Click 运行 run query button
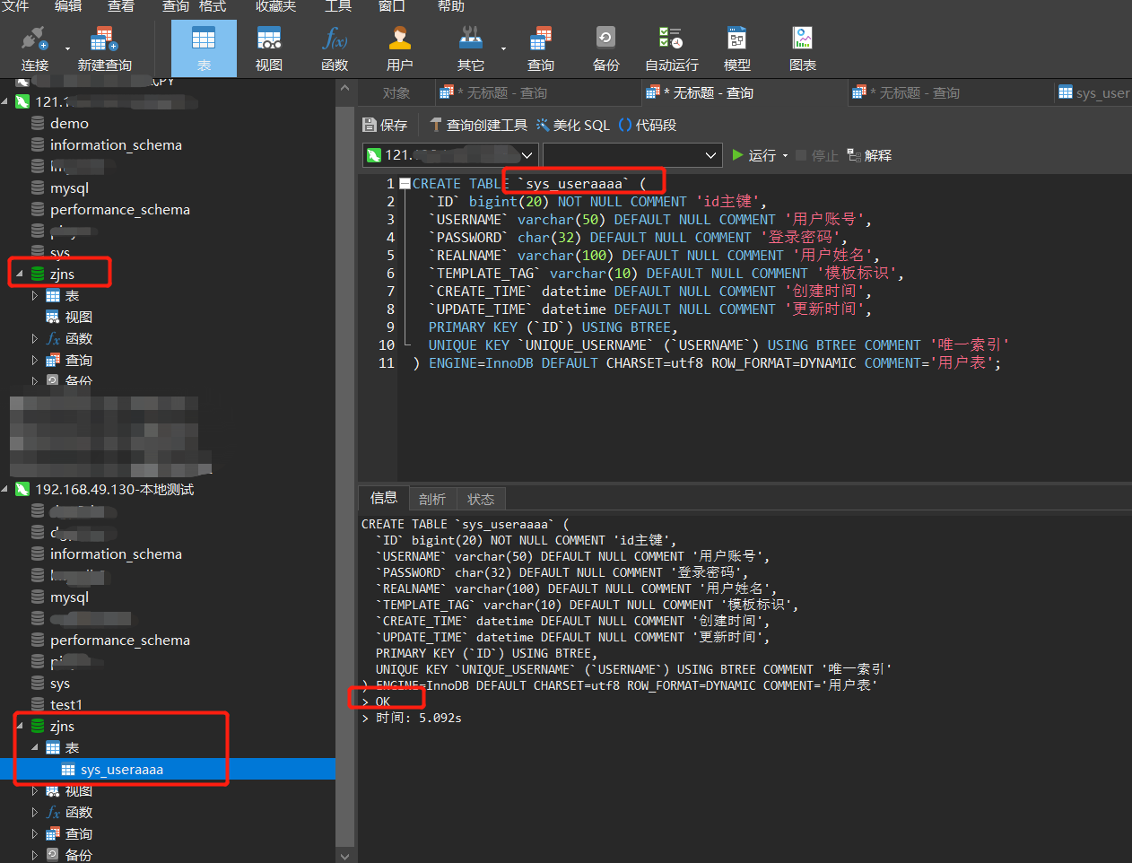This screenshot has width=1132, height=863. pos(753,155)
